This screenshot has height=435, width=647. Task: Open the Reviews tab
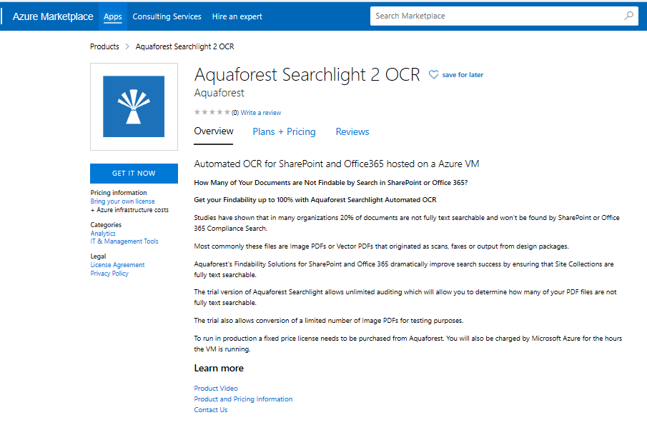point(352,131)
